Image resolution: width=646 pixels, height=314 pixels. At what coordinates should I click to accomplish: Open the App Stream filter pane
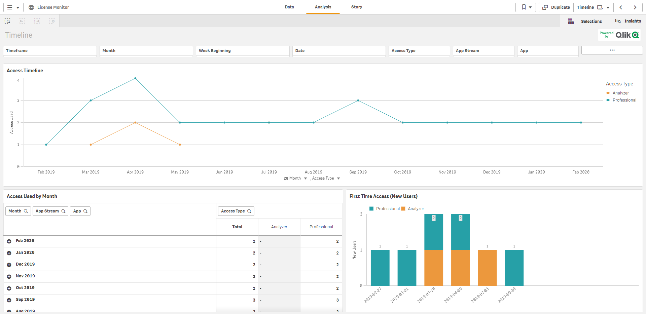pyautogui.click(x=483, y=51)
